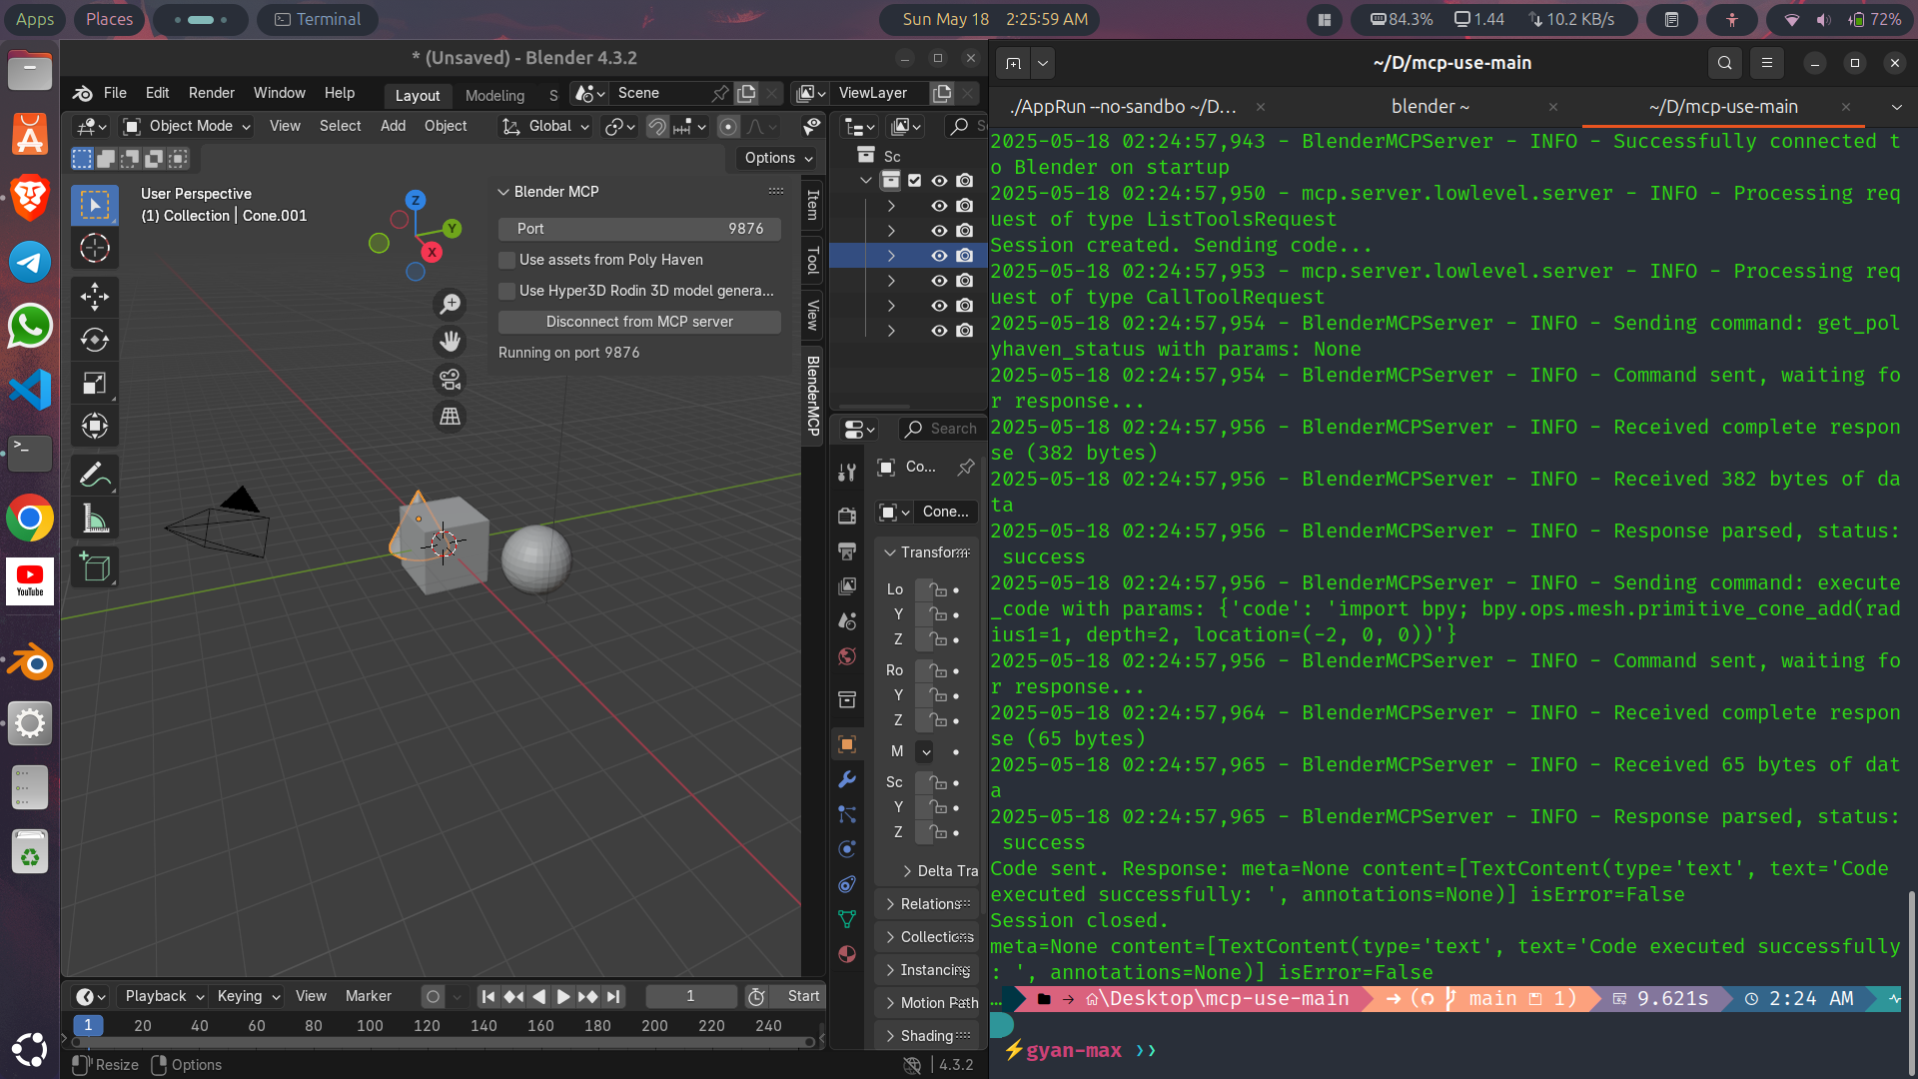The width and height of the screenshot is (1918, 1079).
Task: Select the Move tool in toolbar
Action: (x=95, y=296)
